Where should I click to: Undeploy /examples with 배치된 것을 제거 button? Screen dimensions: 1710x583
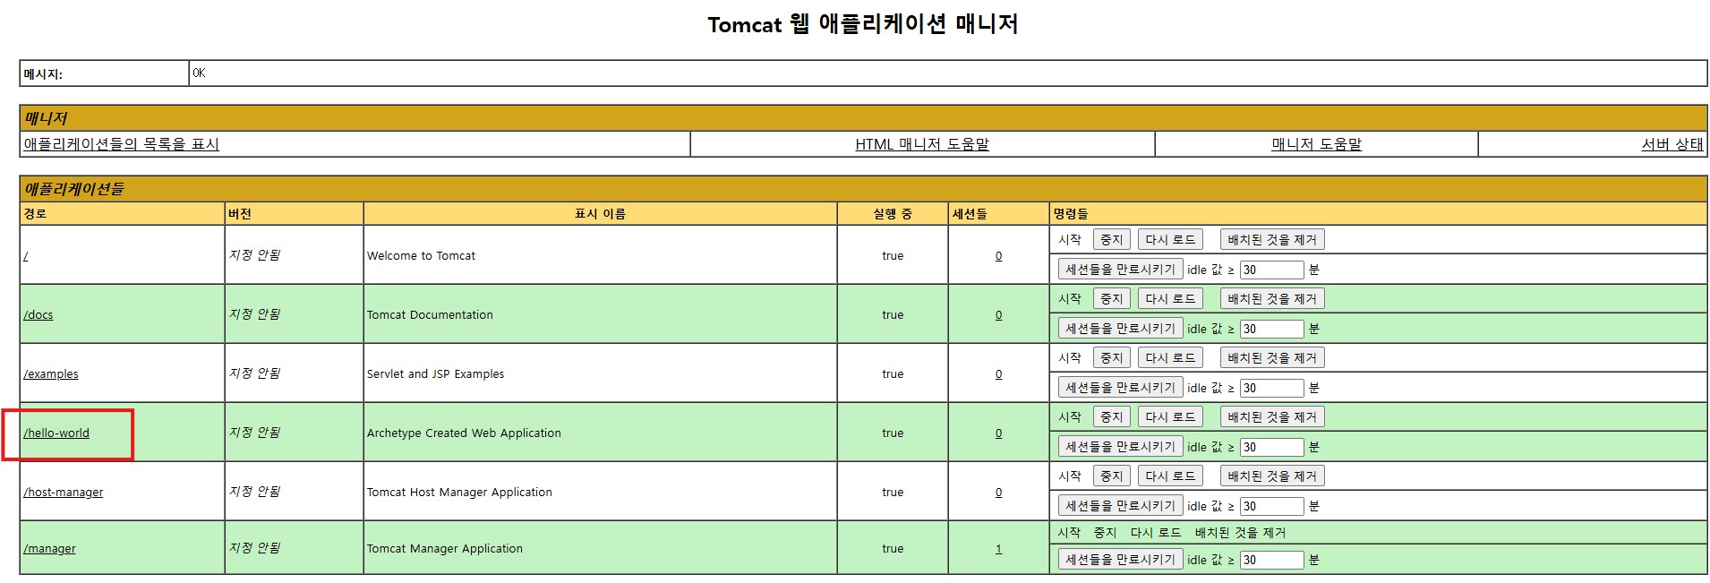coord(1272,358)
